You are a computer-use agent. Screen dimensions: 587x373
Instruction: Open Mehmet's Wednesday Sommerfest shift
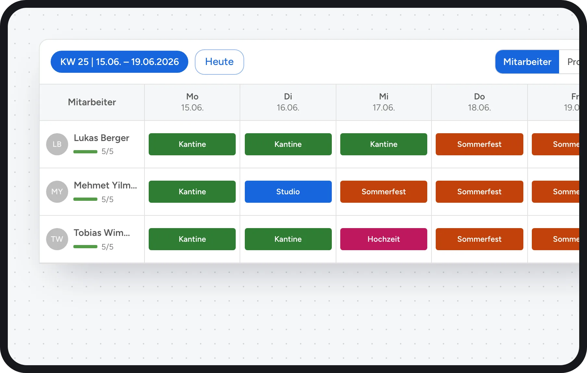[x=384, y=192]
